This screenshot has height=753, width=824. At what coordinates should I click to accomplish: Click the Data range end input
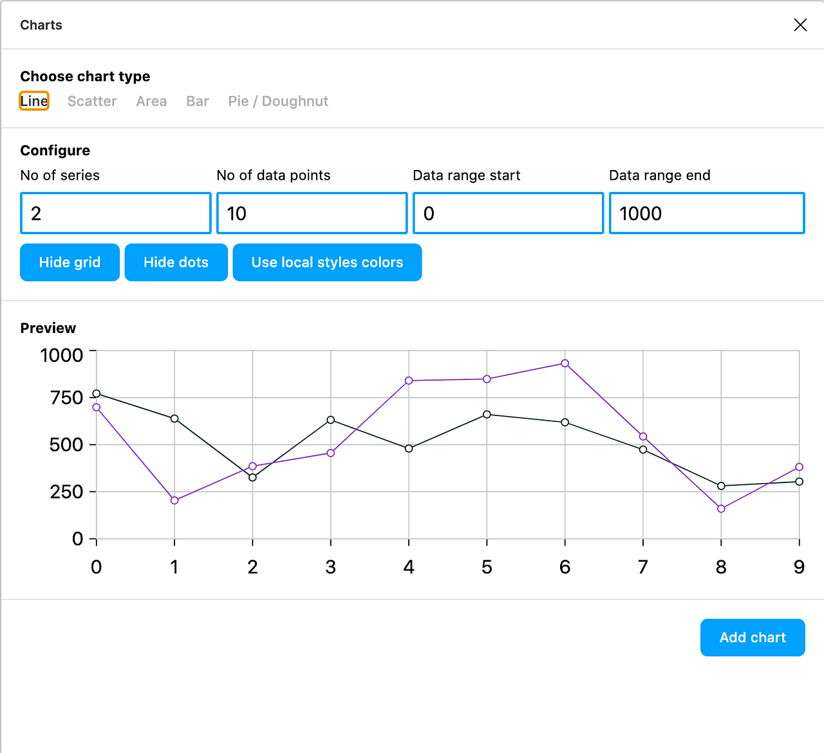point(706,213)
